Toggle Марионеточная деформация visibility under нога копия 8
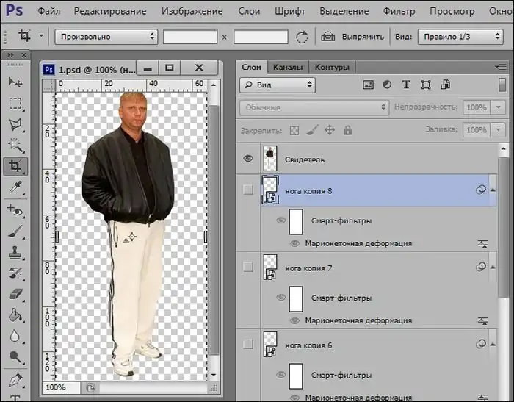The image size is (514, 402). (x=294, y=243)
